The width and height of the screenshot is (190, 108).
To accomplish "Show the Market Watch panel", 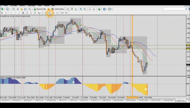I will (x=13, y=9).
